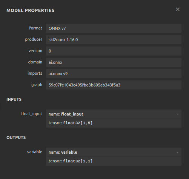Click the graph label
Image resolution: width=189 pixels, height=179 pixels.
(37, 85)
